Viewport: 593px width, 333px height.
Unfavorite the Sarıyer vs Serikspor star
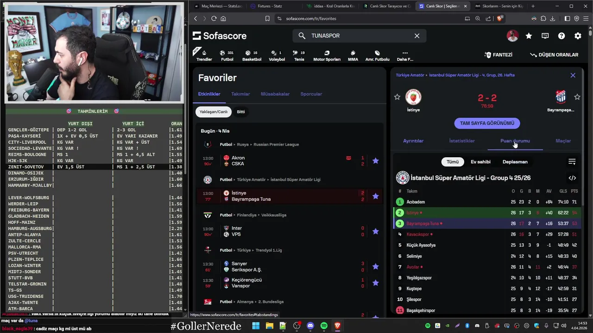coord(376,266)
